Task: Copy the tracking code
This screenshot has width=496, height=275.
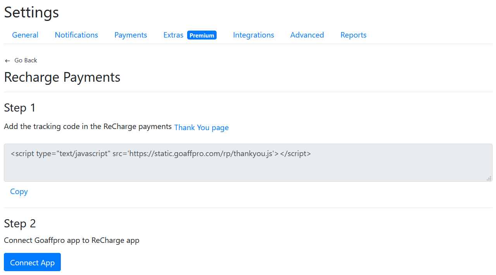Action: [19, 191]
